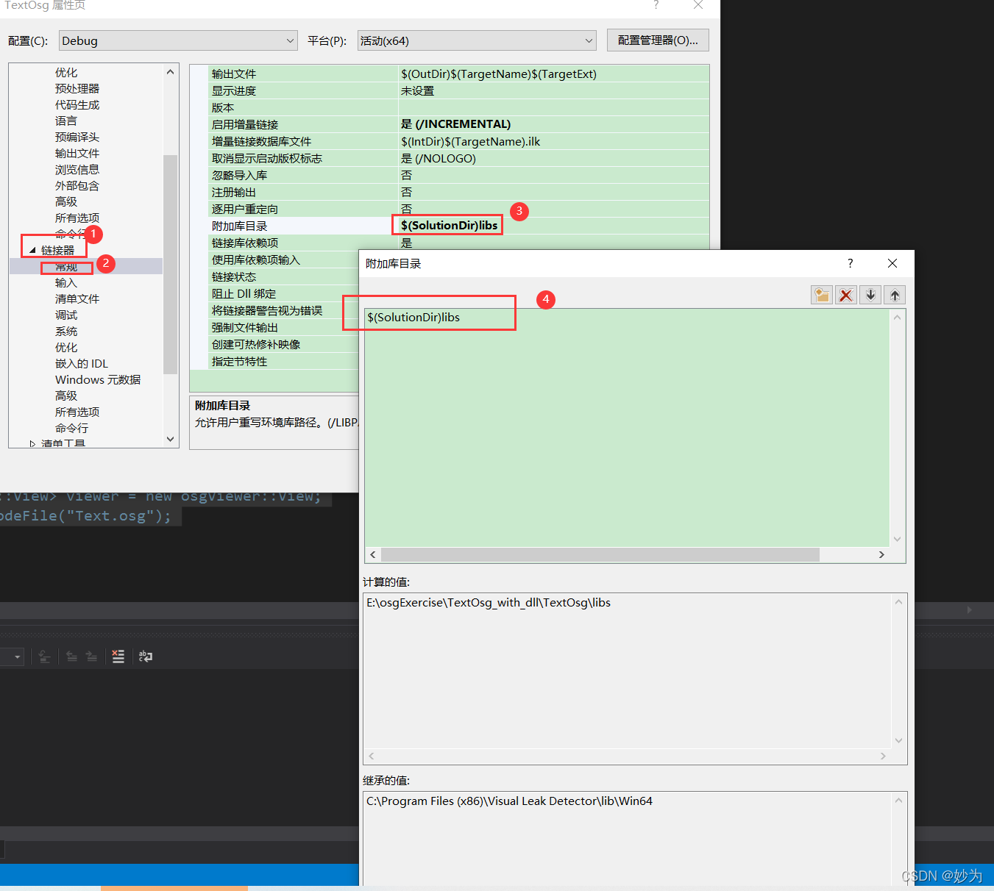Image resolution: width=994 pixels, height=891 pixels.
Task: Select 常规 under 链接器
Action: click(x=66, y=267)
